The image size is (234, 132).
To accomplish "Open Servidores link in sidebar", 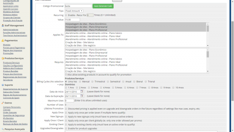I will 8,80.
